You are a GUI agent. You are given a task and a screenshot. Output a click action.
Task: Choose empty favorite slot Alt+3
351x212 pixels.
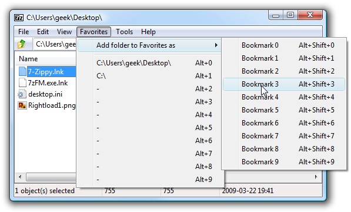(x=149, y=102)
